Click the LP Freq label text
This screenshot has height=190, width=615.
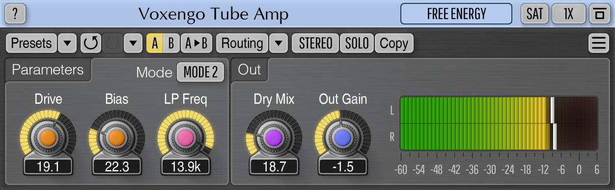[186, 99]
